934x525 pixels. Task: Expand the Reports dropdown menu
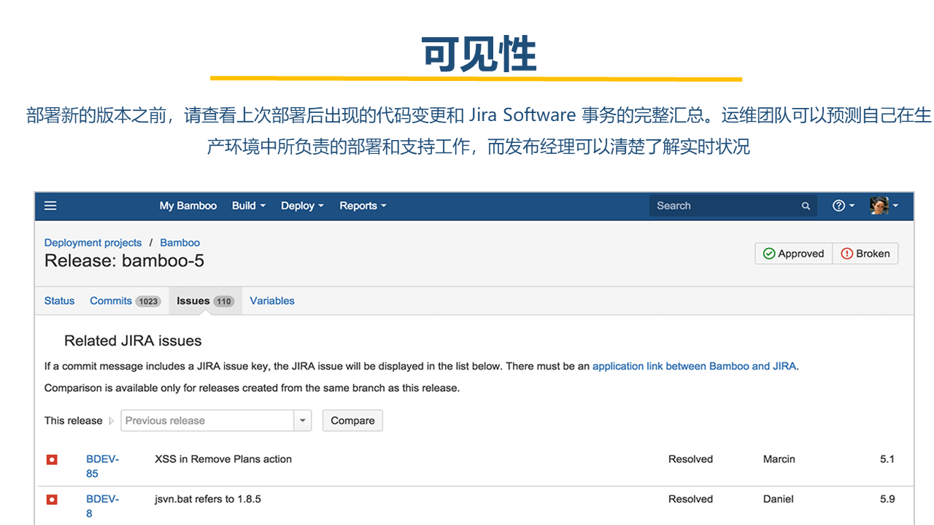click(363, 206)
